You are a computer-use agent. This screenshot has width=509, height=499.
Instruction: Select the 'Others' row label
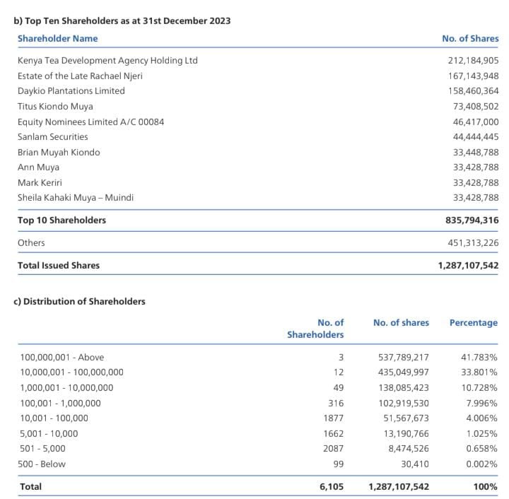31,243
